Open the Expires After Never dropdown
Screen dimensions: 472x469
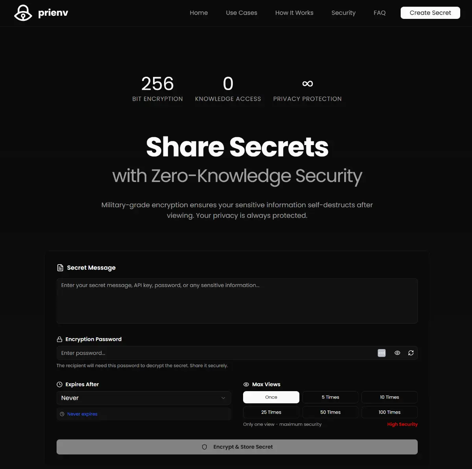coord(144,398)
